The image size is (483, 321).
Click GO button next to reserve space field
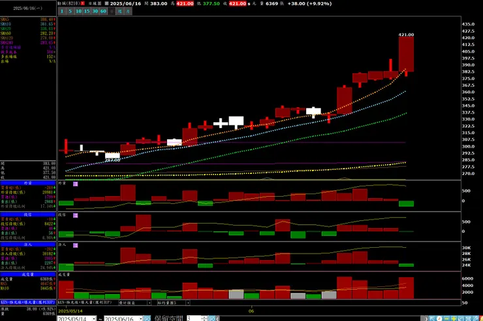point(211,318)
